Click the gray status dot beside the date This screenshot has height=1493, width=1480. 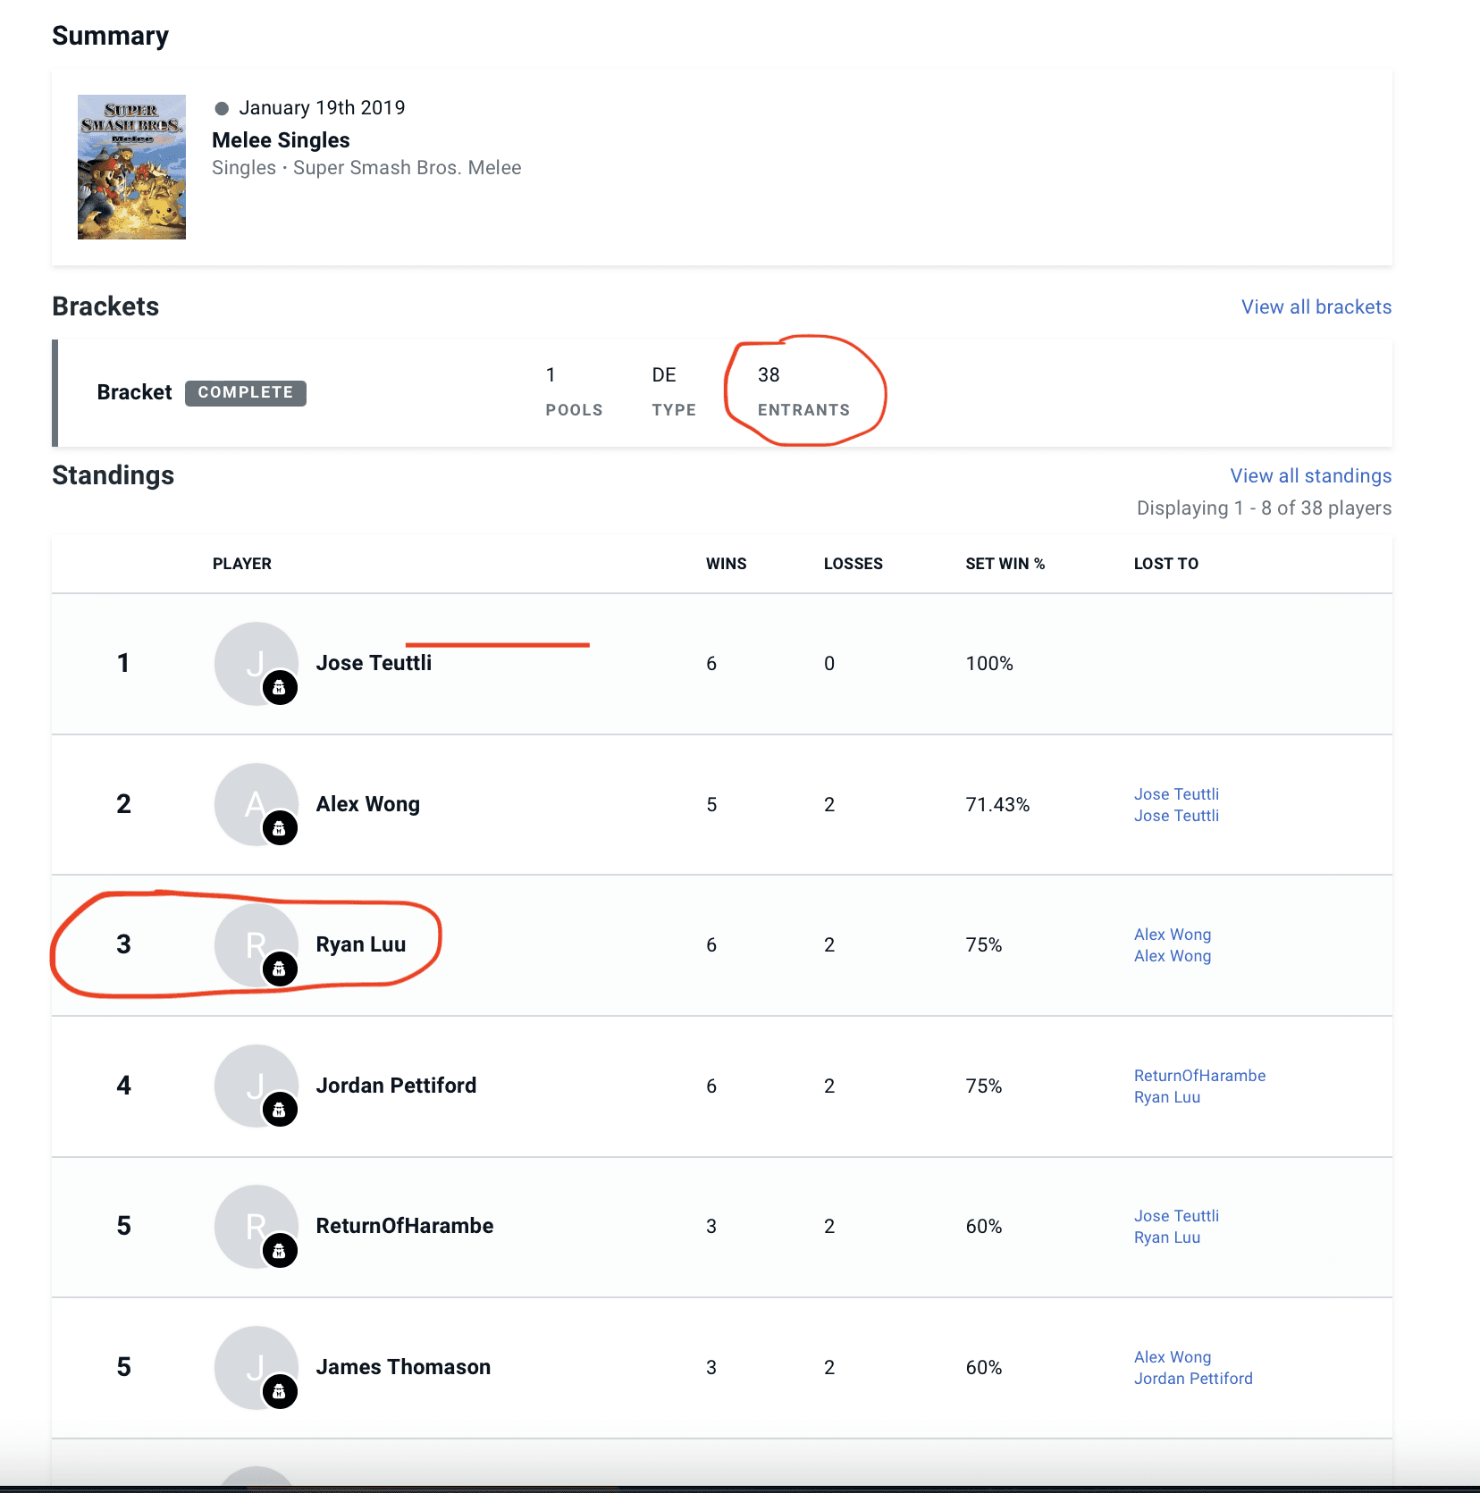click(222, 108)
